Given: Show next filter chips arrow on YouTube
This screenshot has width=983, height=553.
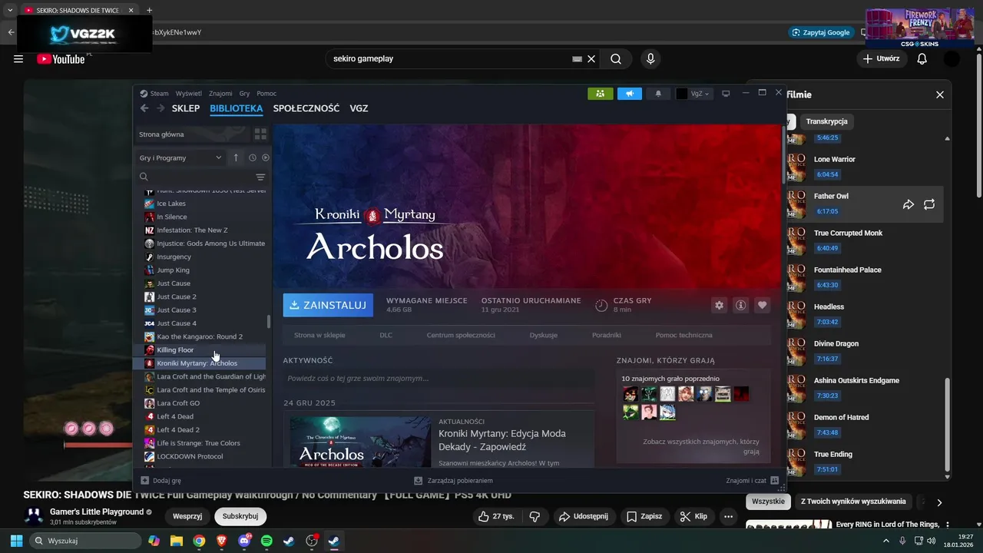Looking at the screenshot, I should click(939, 502).
